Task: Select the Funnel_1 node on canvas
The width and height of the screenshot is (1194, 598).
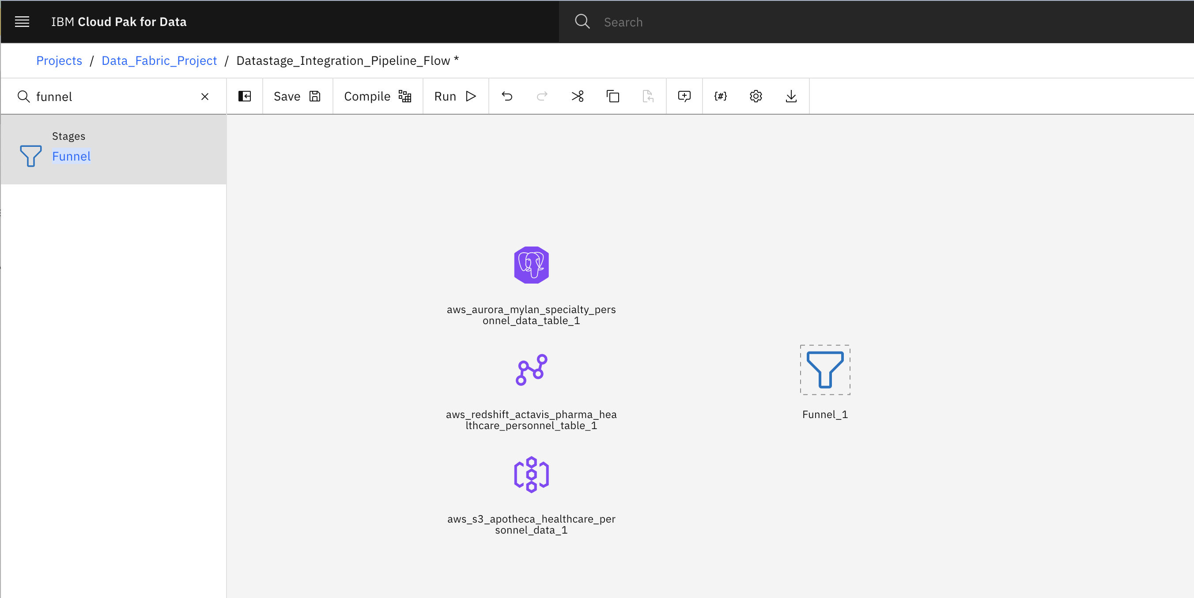Action: tap(825, 370)
